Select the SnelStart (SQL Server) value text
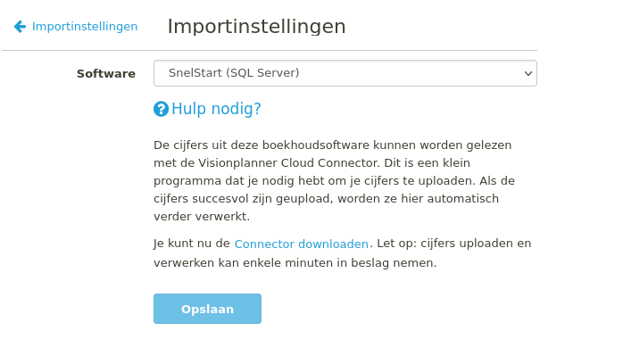This screenshot has height=356, width=623. pyautogui.click(x=234, y=72)
